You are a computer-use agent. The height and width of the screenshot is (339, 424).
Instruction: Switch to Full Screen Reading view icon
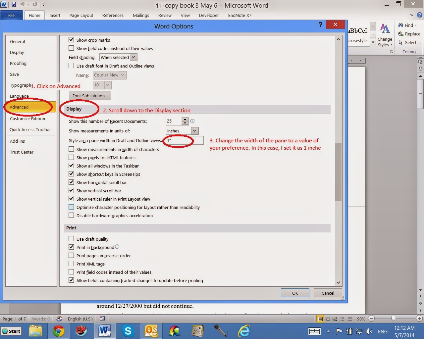tap(328, 319)
